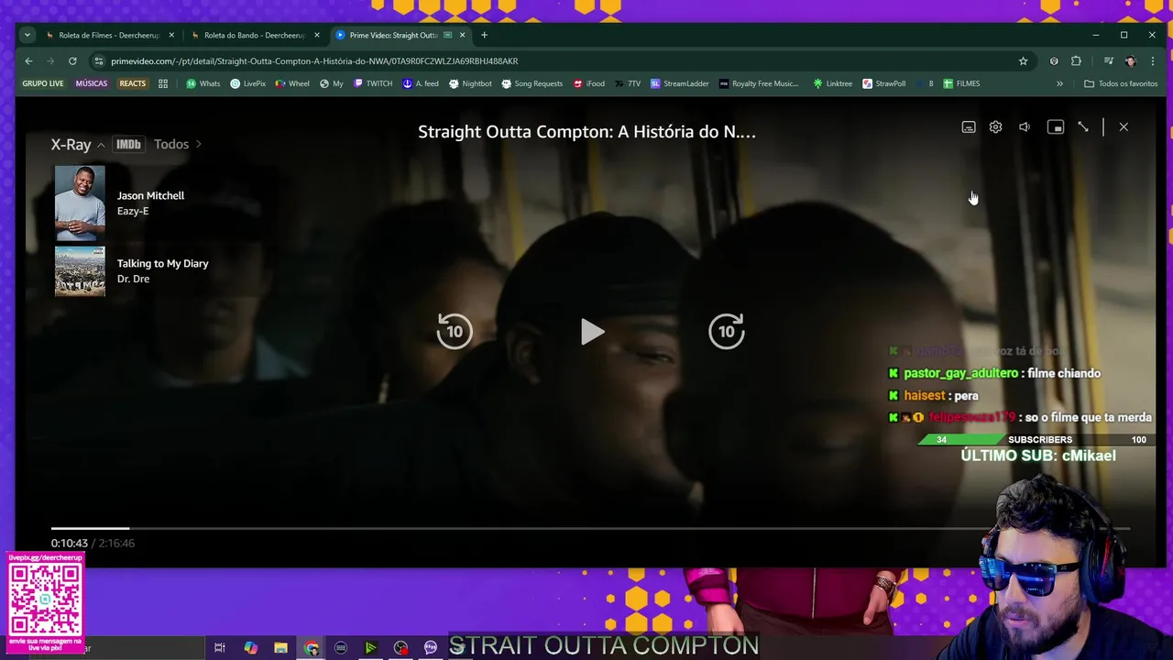Open the subtitles and audio options icon
Viewport: 1173px width, 660px height.
[x=969, y=127]
